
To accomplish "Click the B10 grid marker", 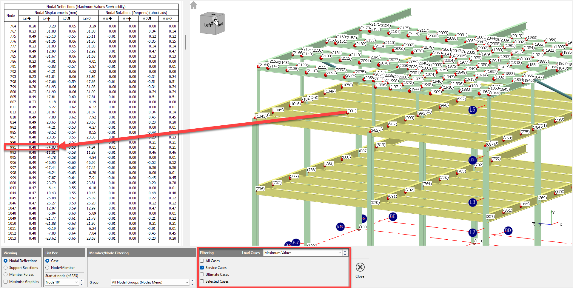I will 341,227.
